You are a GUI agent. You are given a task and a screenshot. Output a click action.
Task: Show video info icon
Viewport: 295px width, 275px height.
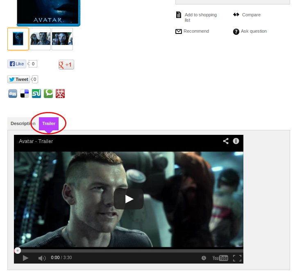click(236, 141)
